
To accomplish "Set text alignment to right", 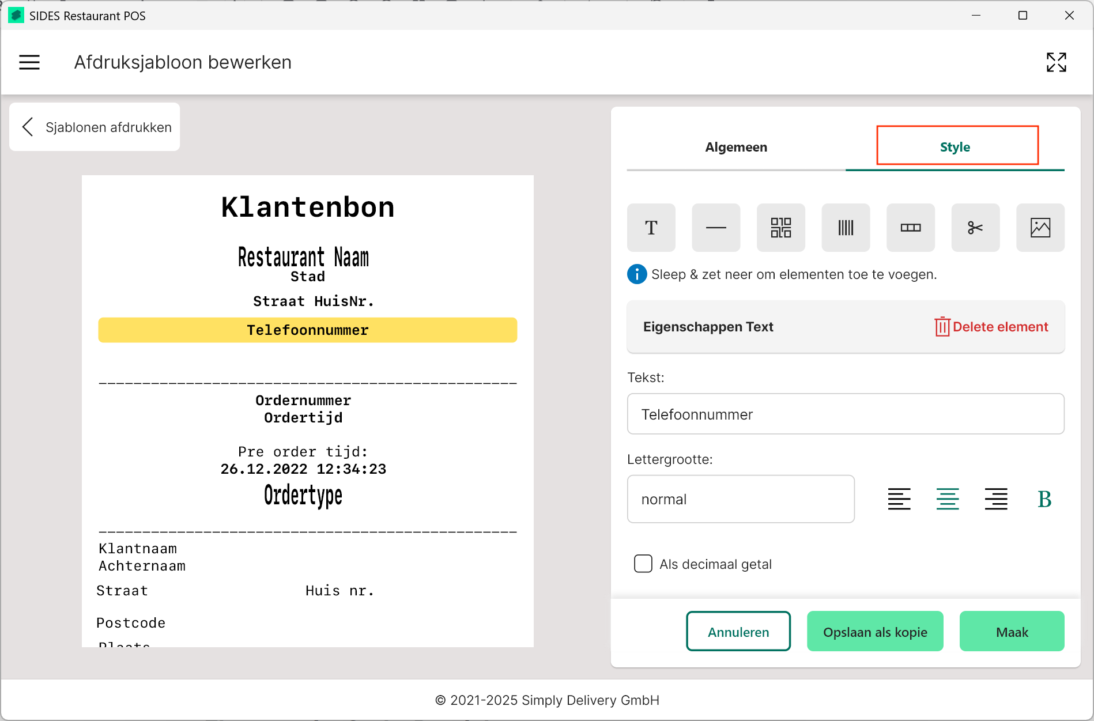I will 995,499.
